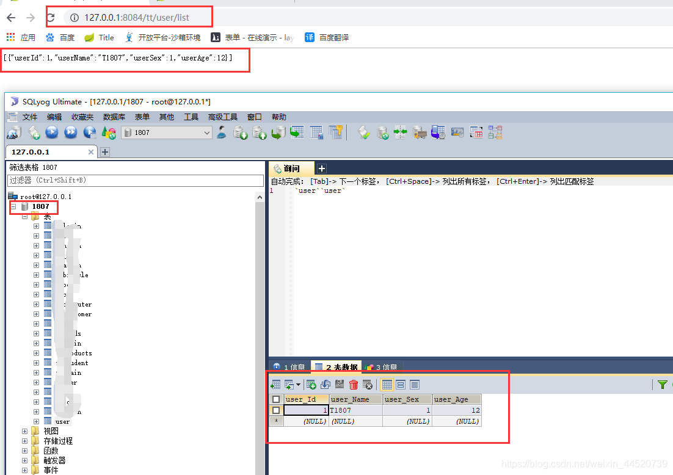Click the create new connection toolbar icon
673x475 pixels.
14,132
